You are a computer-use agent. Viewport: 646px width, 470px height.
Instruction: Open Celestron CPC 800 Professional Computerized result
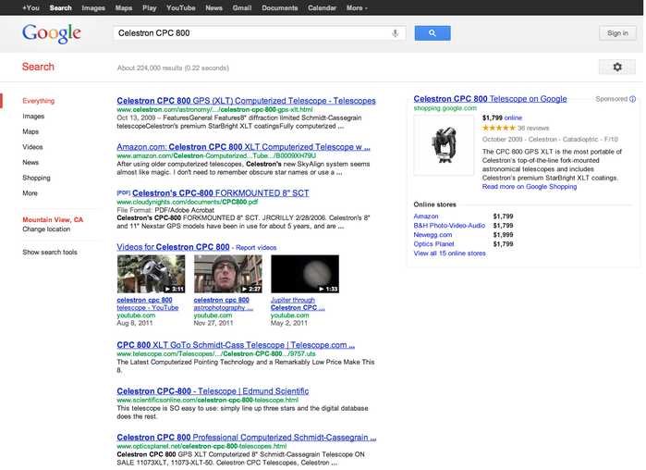[247, 438]
